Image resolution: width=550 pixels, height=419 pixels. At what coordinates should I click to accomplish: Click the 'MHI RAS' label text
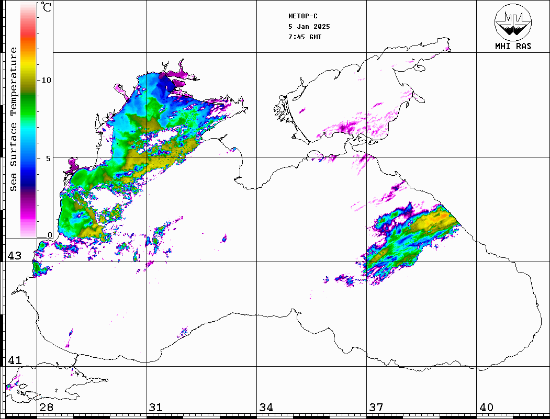513,46
